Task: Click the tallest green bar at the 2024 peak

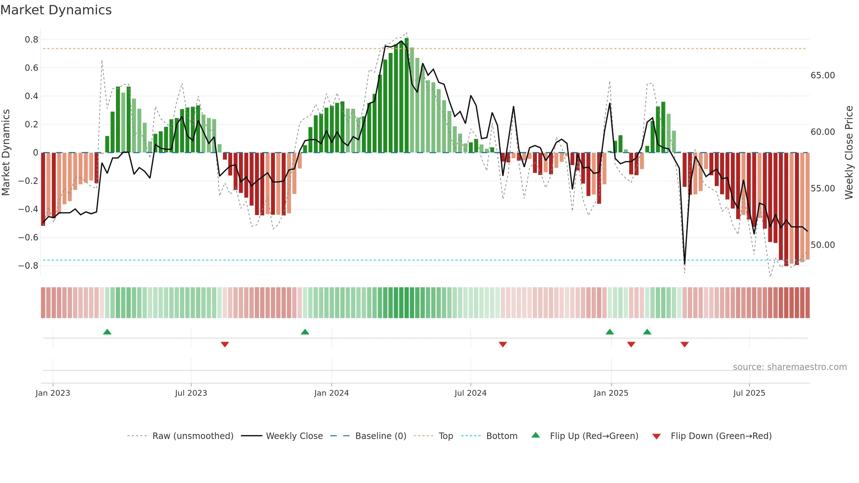Action: [x=407, y=95]
